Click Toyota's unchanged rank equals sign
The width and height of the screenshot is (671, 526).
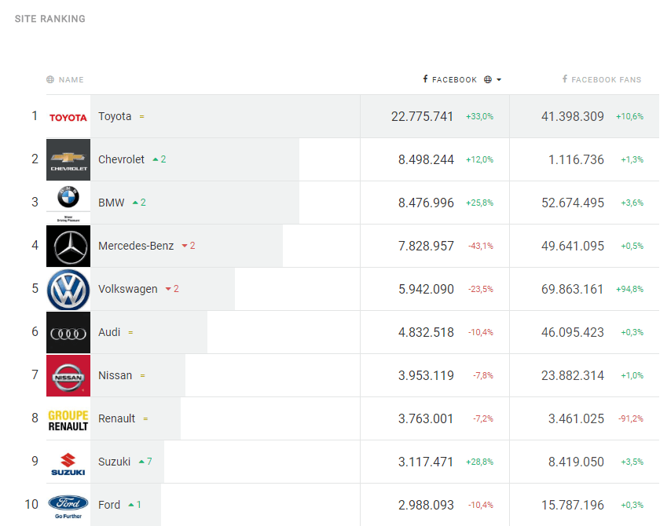[x=141, y=116]
